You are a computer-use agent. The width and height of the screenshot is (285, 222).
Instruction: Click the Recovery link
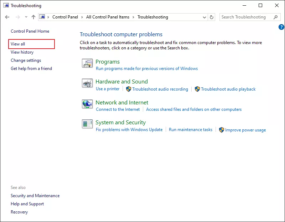pyautogui.click(x=19, y=212)
